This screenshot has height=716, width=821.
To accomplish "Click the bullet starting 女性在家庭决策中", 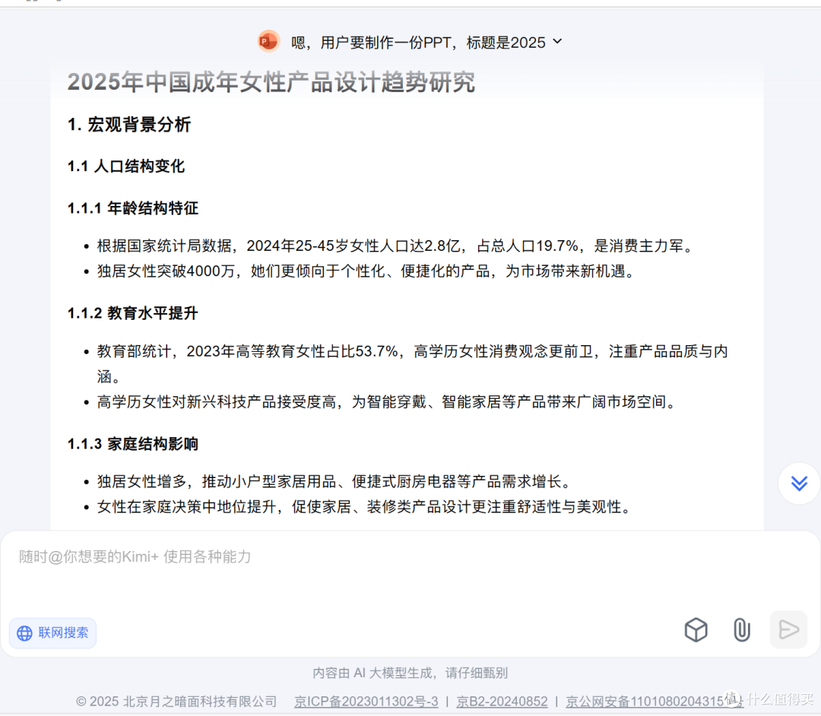I will point(364,507).
